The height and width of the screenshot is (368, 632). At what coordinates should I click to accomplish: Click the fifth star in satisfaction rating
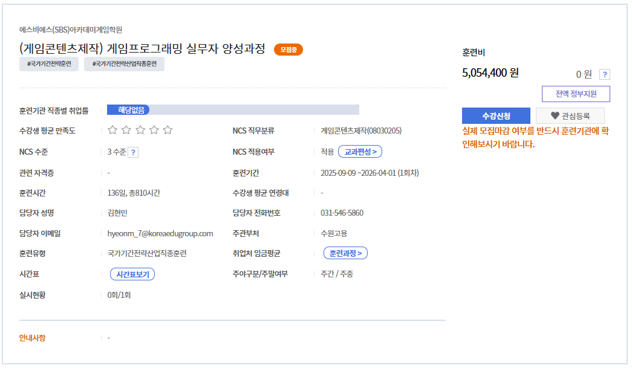click(168, 130)
